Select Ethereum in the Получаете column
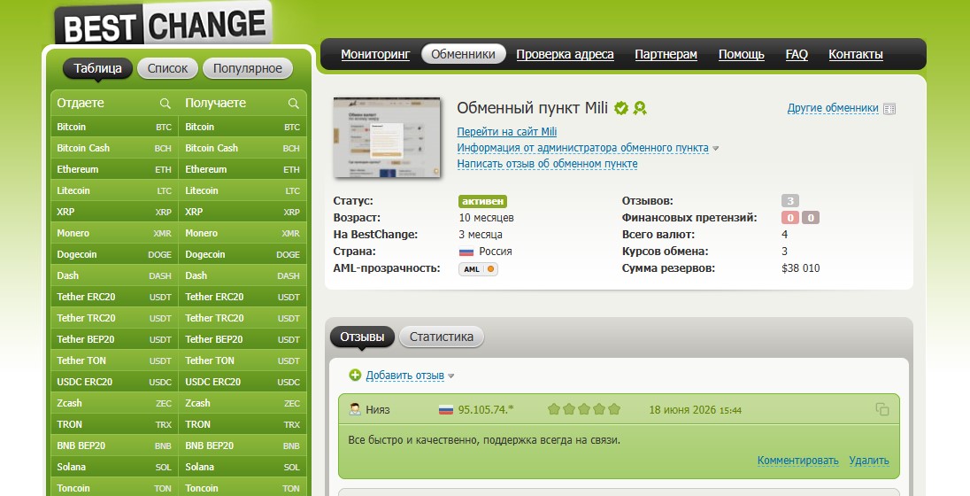 click(x=242, y=169)
